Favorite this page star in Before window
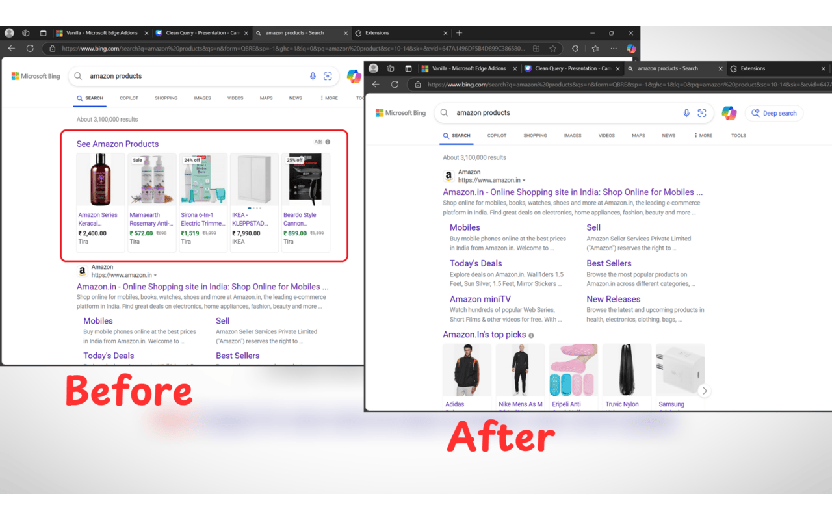Screen dimensions: 832x520 pos(552,49)
